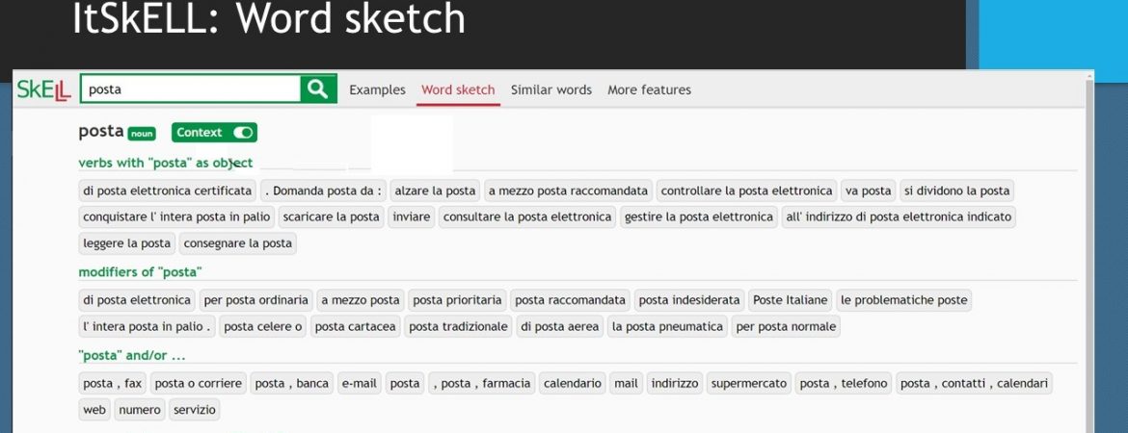Viewport: 1128px width, 433px height.
Task: Click the 'posta prioritaria' modifier
Action: pos(457,300)
